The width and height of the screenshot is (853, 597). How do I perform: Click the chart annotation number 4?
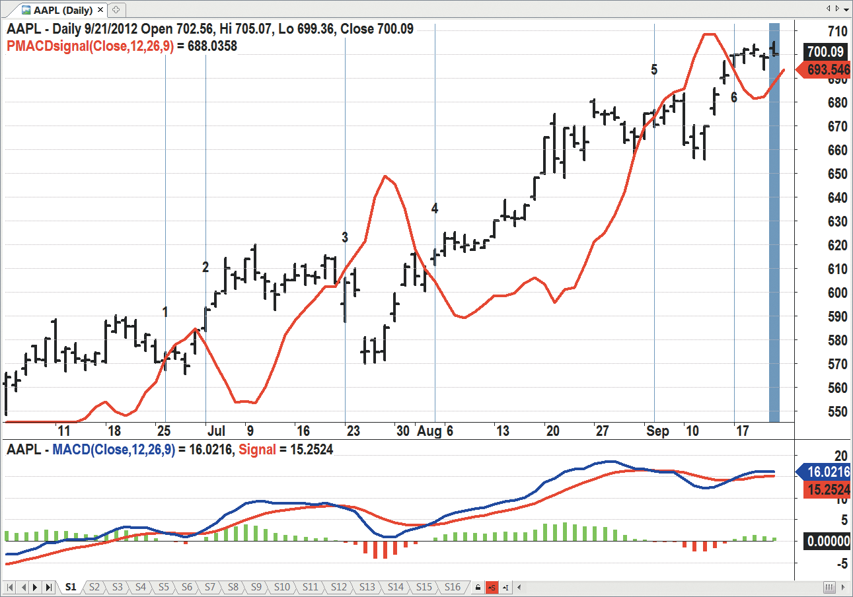(x=435, y=209)
